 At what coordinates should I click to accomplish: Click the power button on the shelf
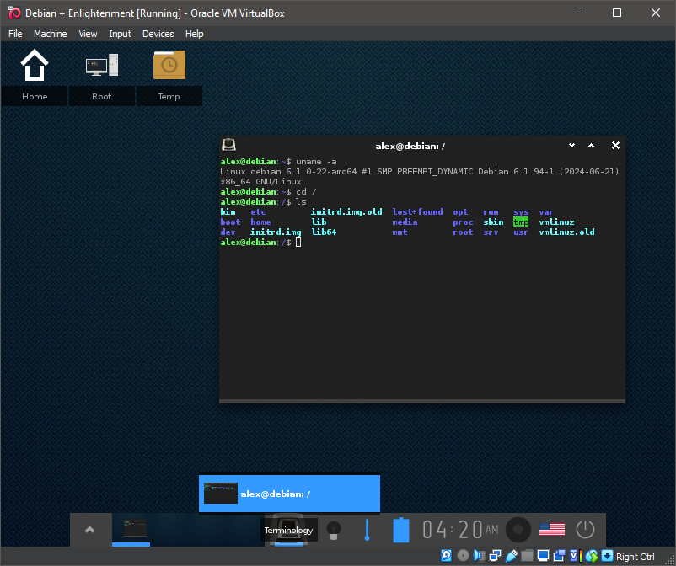pyautogui.click(x=585, y=530)
